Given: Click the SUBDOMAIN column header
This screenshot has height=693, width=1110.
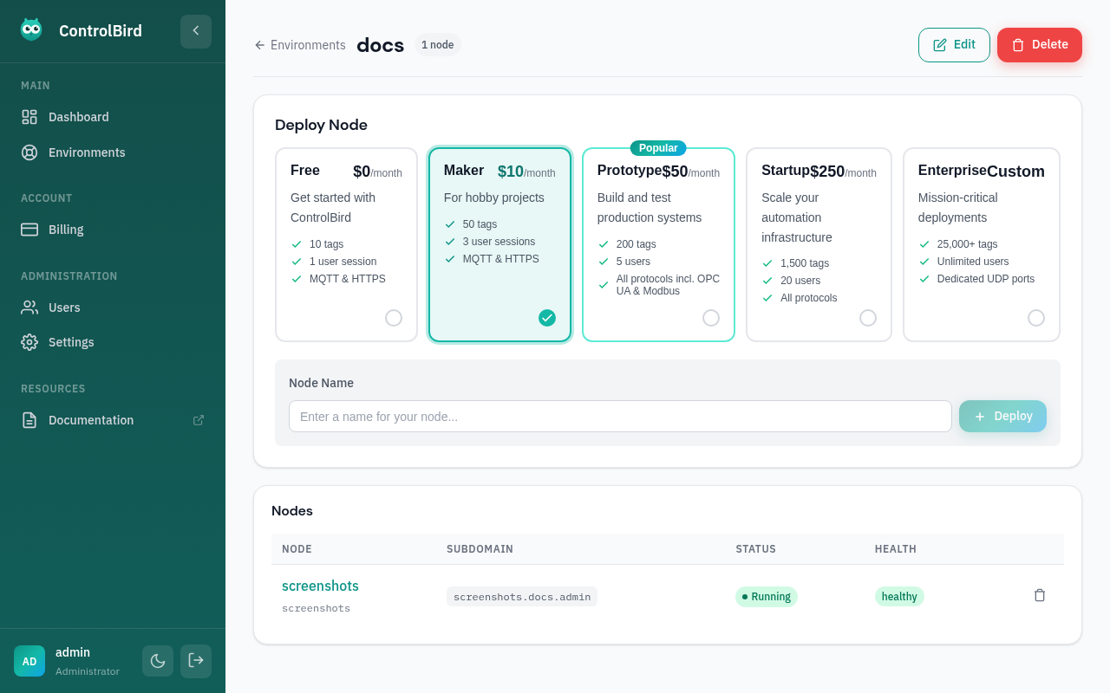Looking at the screenshot, I should (480, 549).
